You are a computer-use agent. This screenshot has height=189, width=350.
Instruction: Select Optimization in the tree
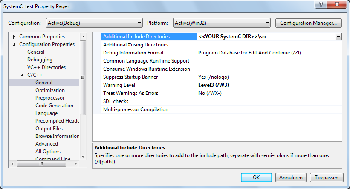(x=50, y=90)
